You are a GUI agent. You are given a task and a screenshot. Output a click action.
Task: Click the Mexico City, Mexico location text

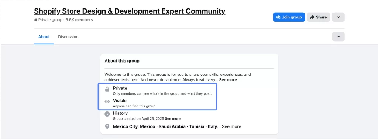click(134, 126)
